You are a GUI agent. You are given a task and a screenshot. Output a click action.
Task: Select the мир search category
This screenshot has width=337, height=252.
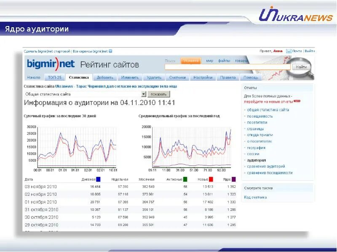point(209,60)
